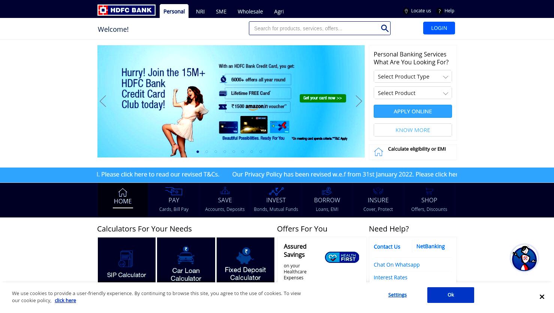This screenshot has width=554, height=313.
Task: Click the search magnifier icon
Action: point(385,28)
